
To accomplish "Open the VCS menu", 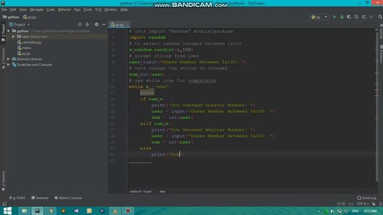I will [x=98, y=10].
